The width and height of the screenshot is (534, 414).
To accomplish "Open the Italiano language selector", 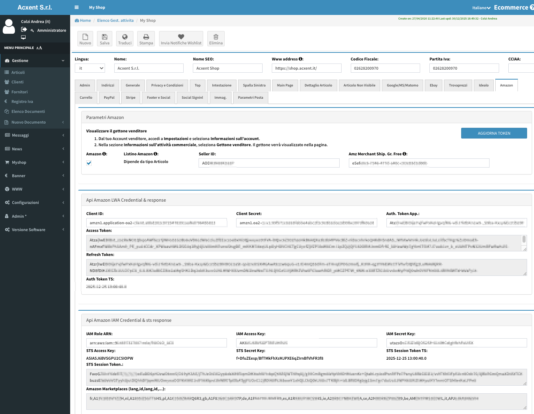I will (481, 8).
